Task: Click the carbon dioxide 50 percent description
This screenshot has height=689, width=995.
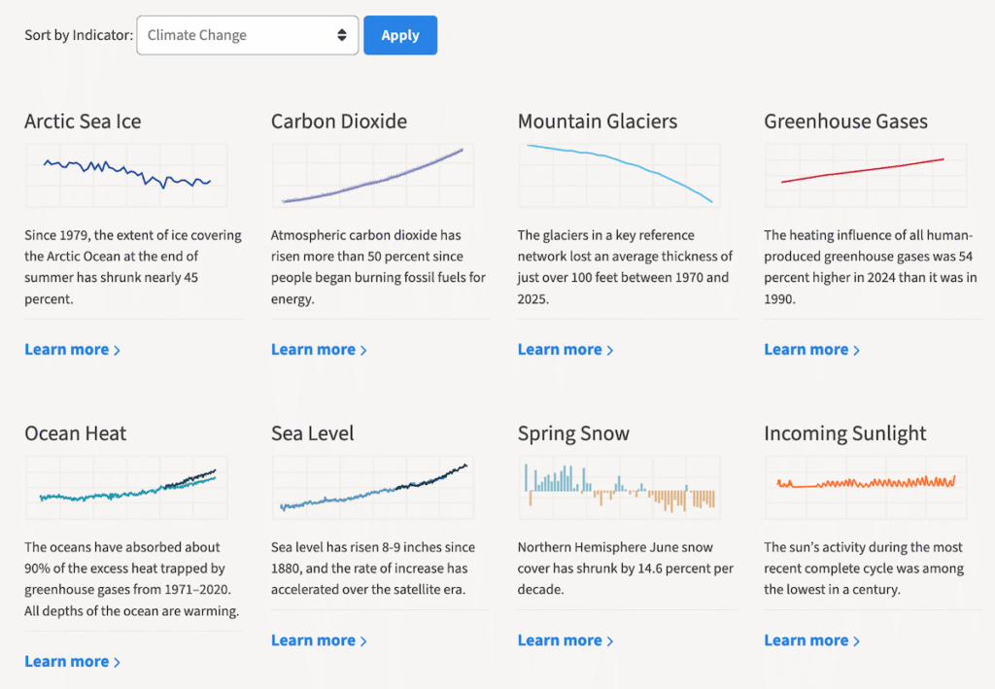Action: pyautogui.click(x=379, y=267)
